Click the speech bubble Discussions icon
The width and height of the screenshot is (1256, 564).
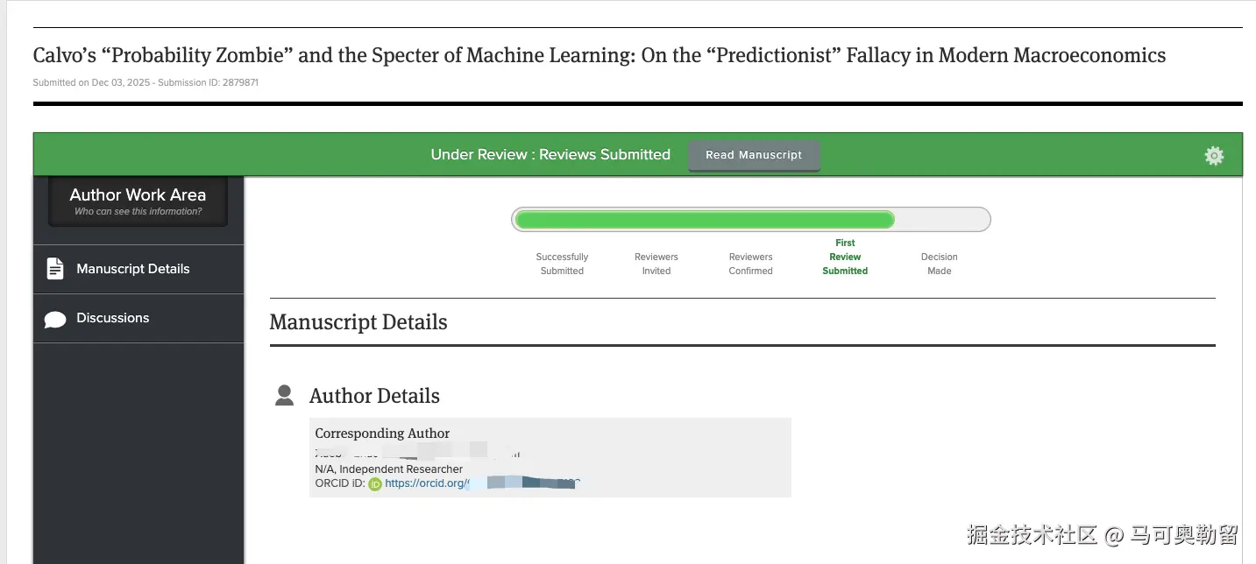pyautogui.click(x=55, y=319)
